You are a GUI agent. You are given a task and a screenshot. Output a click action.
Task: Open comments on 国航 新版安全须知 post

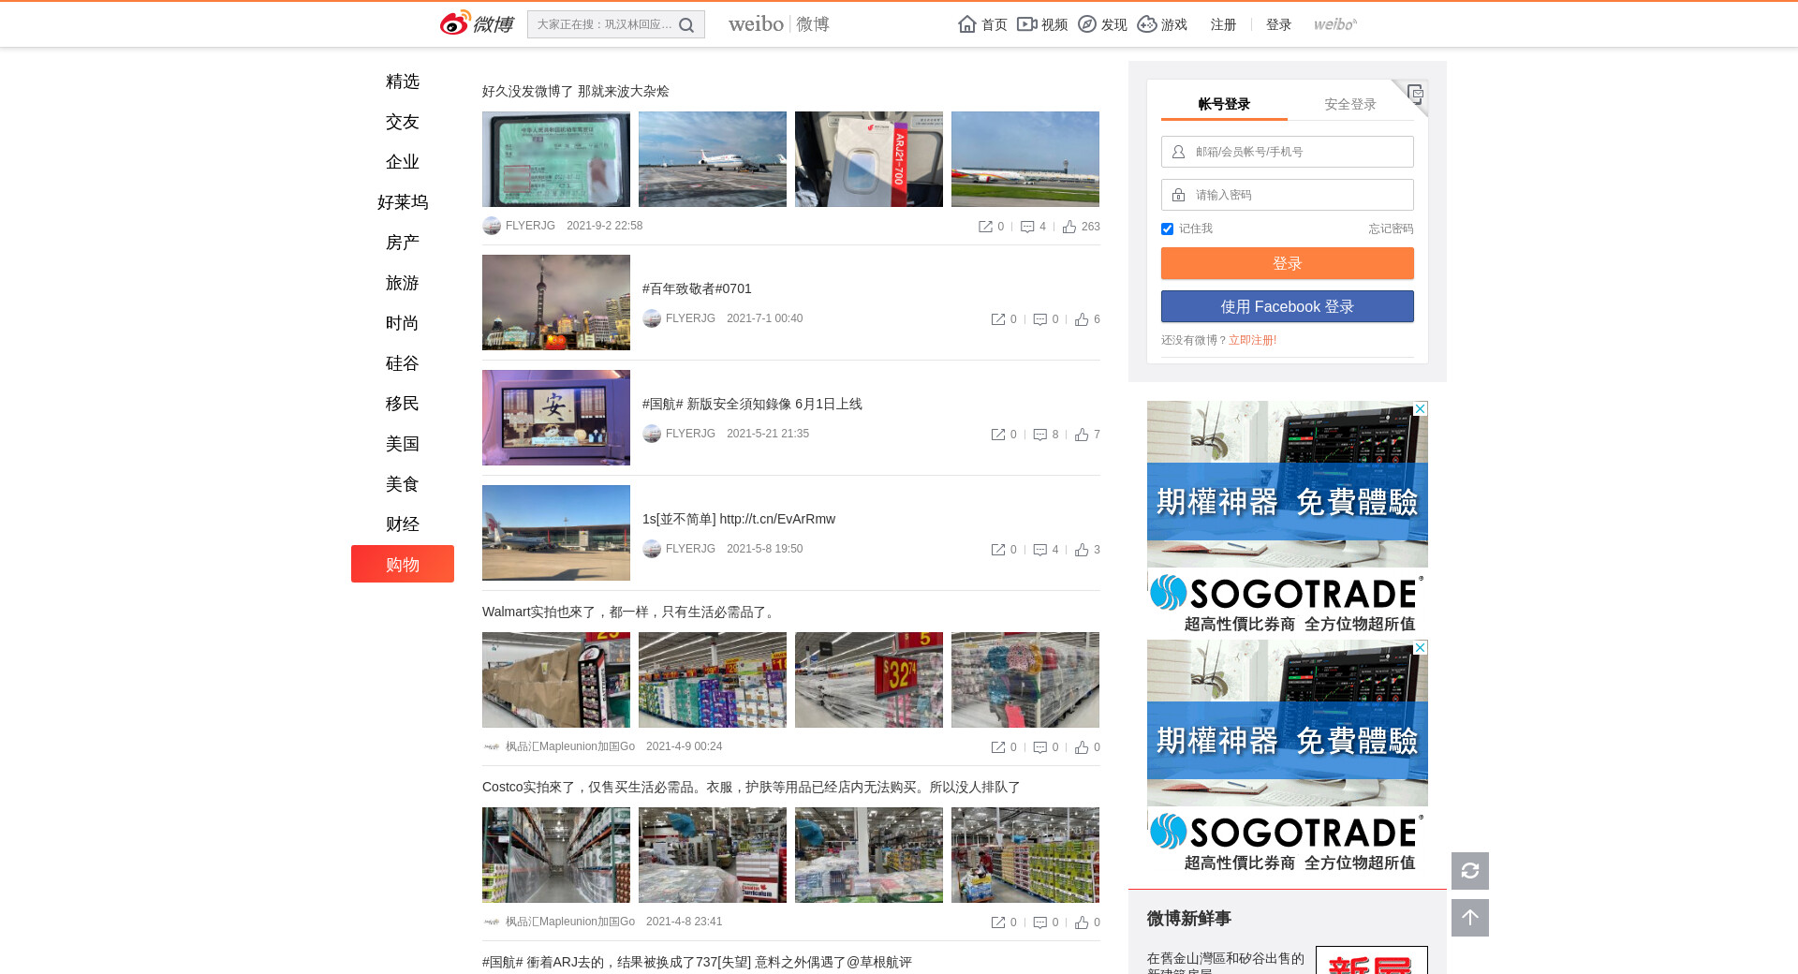point(1039,435)
